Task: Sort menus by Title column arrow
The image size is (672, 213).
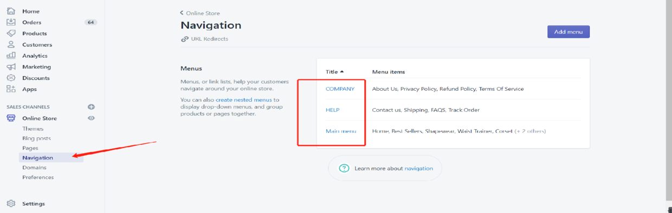Action: tap(342, 72)
